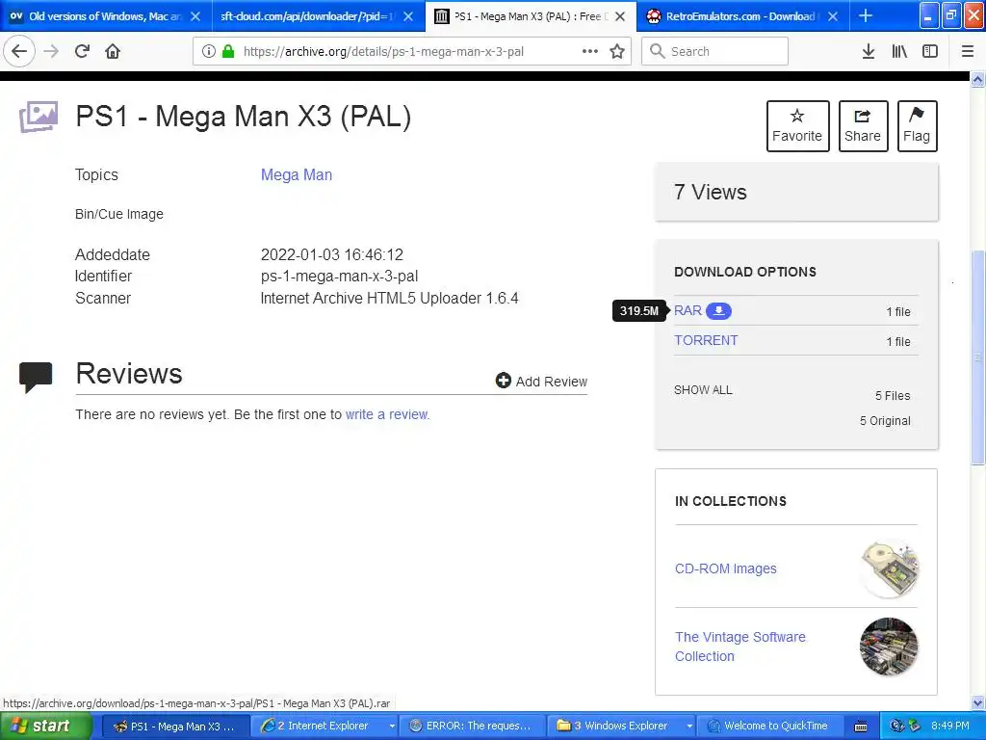Image resolution: width=986 pixels, height=740 pixels.
Task: Download the TORRENT file
Action: [x=706, y=340]
